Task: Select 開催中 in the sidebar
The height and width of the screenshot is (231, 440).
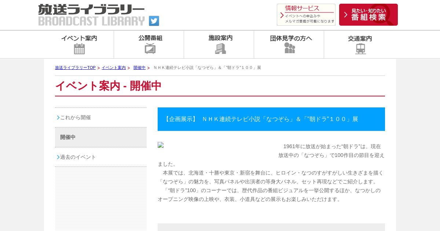Action: click(101, 137)
